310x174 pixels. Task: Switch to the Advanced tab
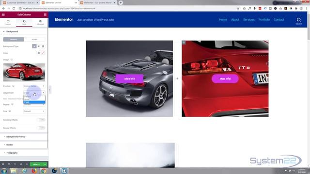click(40, 22)
